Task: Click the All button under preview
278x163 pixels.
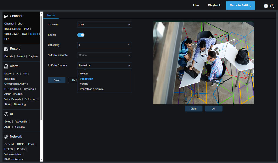Action: 213,109
